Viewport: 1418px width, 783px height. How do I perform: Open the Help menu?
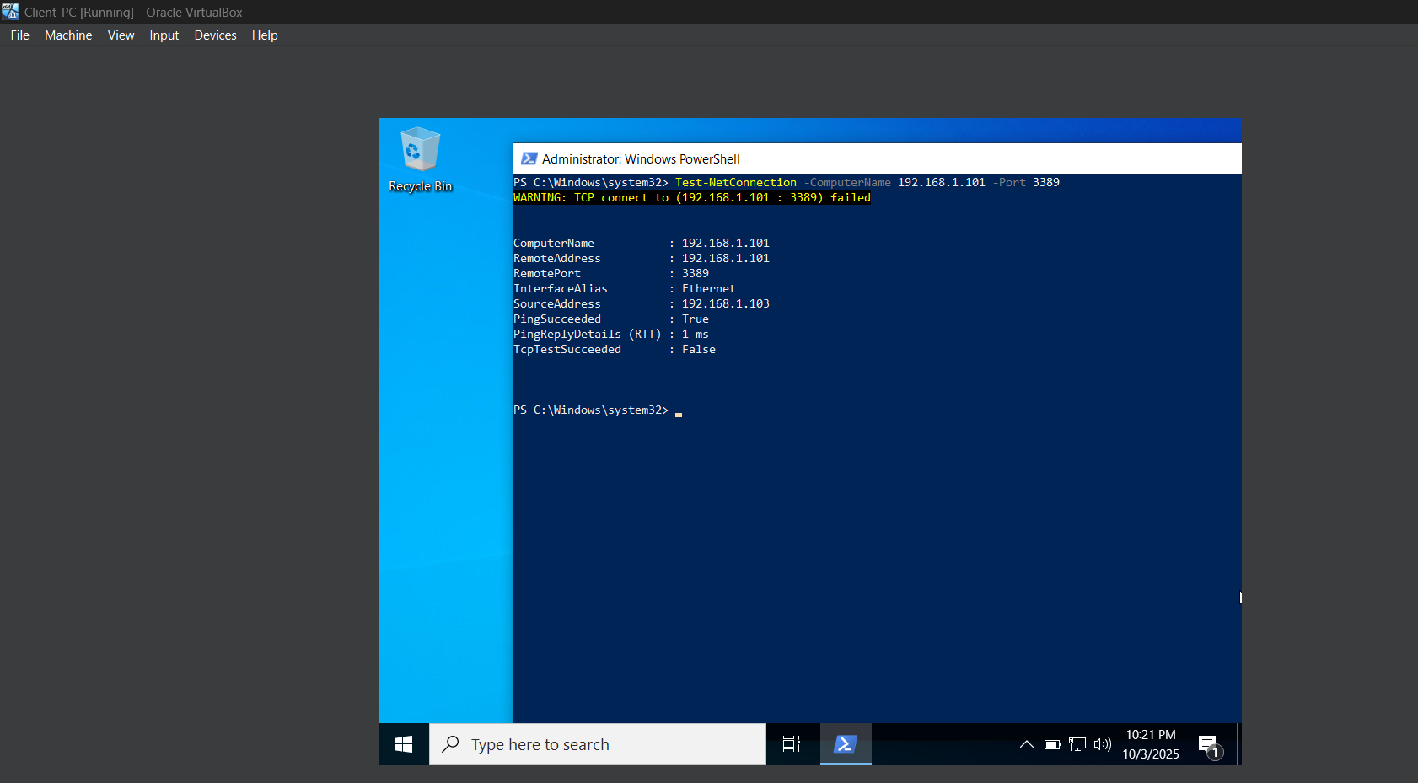click(x=265, y=35)
